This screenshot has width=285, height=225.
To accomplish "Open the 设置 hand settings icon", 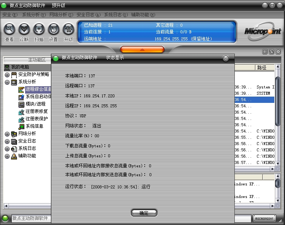I will pyautogui.click(x=54, y=29).
